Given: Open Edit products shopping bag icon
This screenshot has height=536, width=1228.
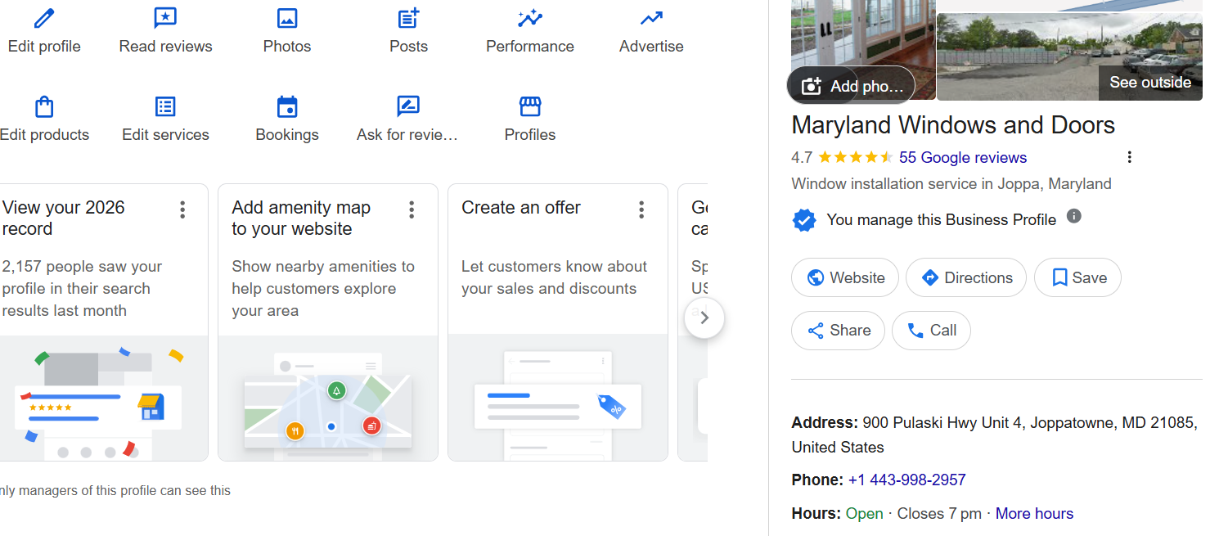Looking at the screenshot, I should pos(44,106).
